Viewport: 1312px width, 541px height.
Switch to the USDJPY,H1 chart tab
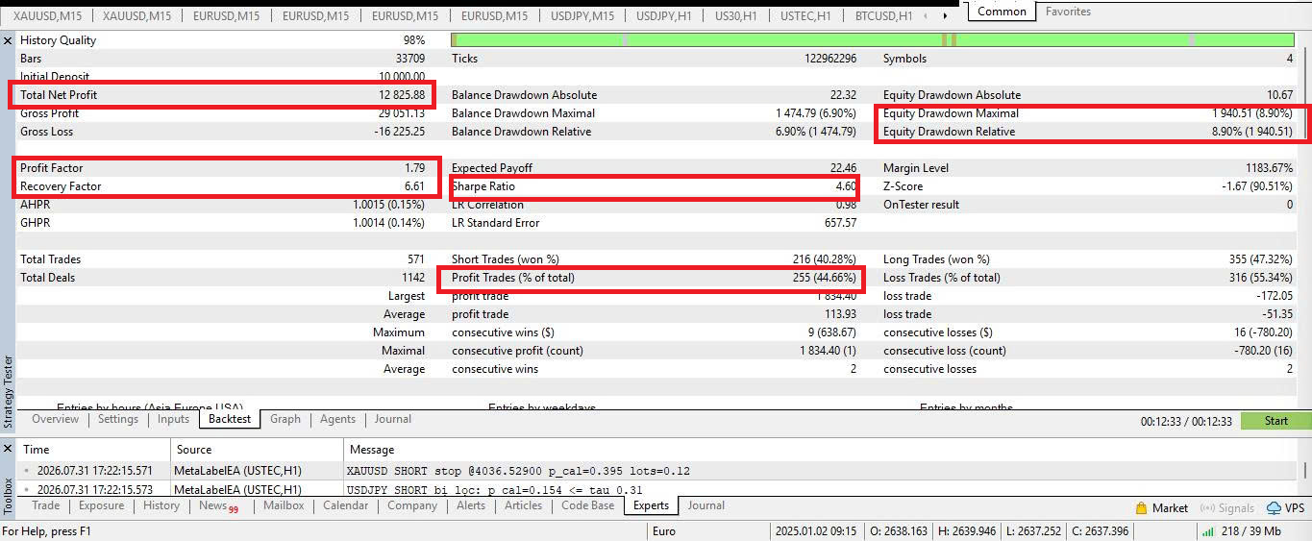point(664,15)
